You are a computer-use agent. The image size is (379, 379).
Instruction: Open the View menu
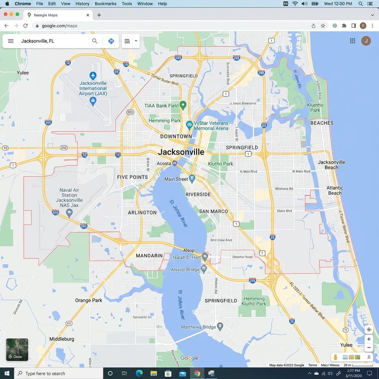tap(66, 4)
